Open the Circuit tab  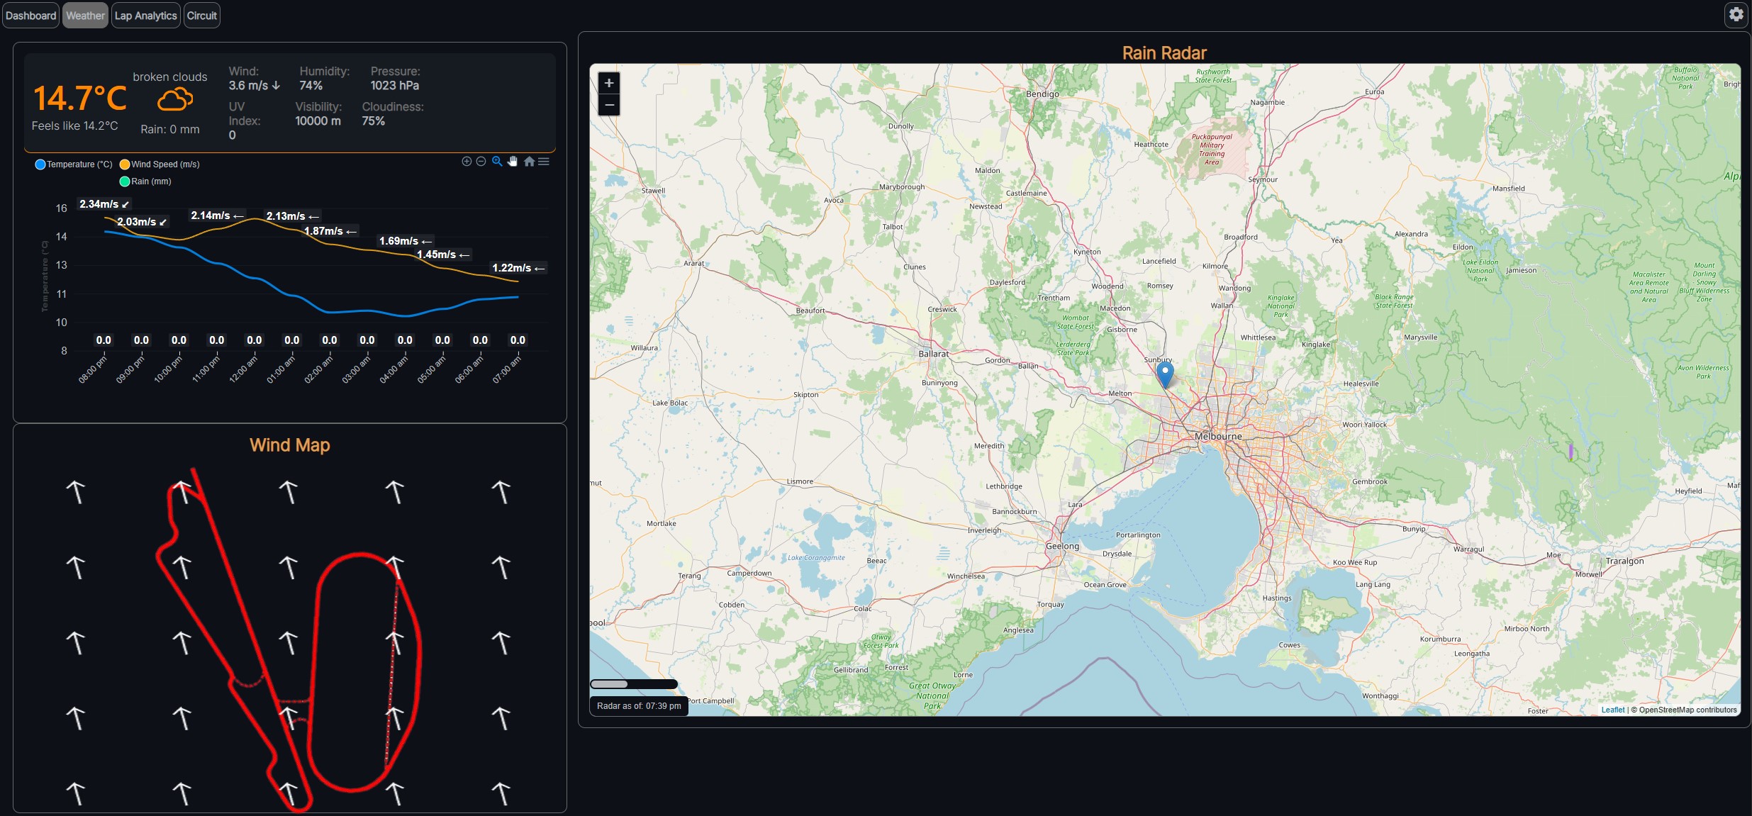coord(201,15)
